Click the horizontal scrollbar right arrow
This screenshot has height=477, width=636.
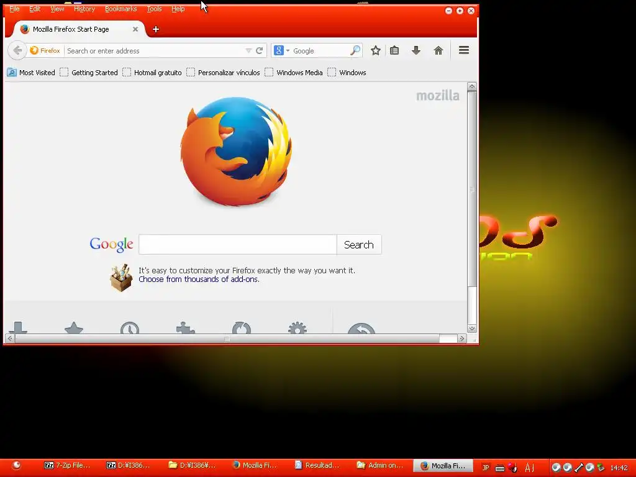tap(461, 338)
